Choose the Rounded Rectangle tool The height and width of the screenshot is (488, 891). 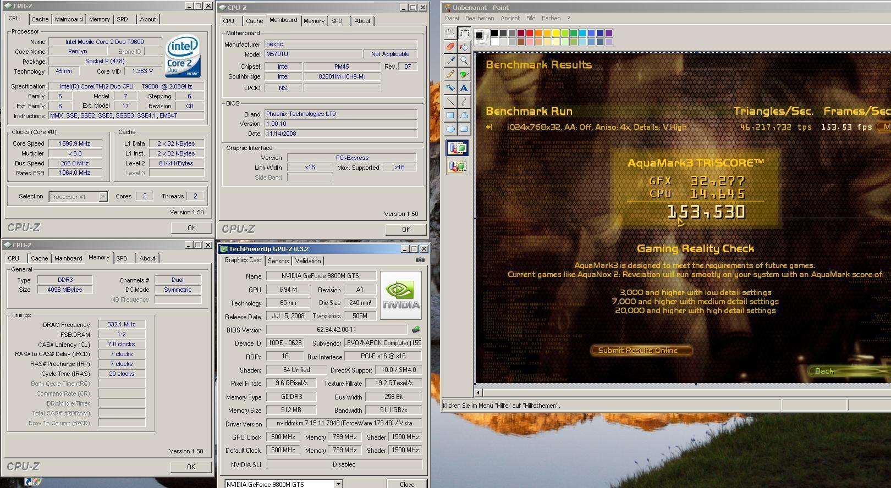point(464,129)
